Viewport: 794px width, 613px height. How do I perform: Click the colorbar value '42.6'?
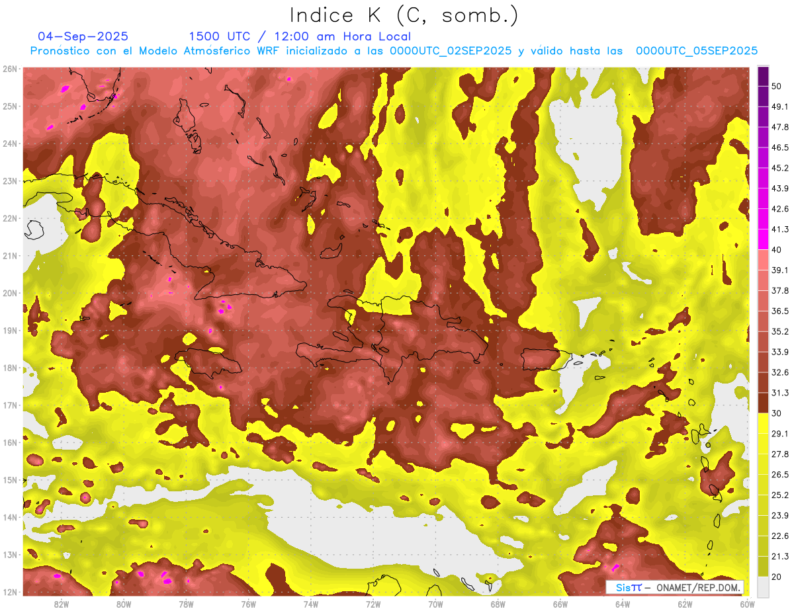coord(779,209)
